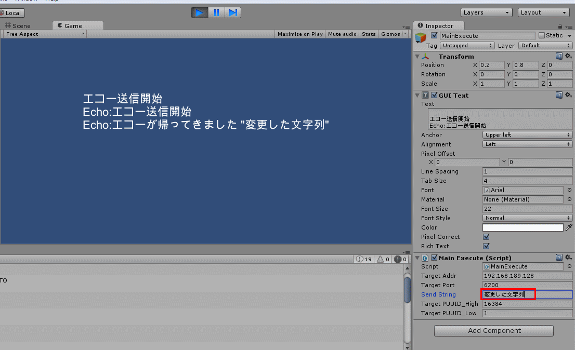Click the Play button
The width and height of the screenshot is (575, 350).
tap(200, 12)
